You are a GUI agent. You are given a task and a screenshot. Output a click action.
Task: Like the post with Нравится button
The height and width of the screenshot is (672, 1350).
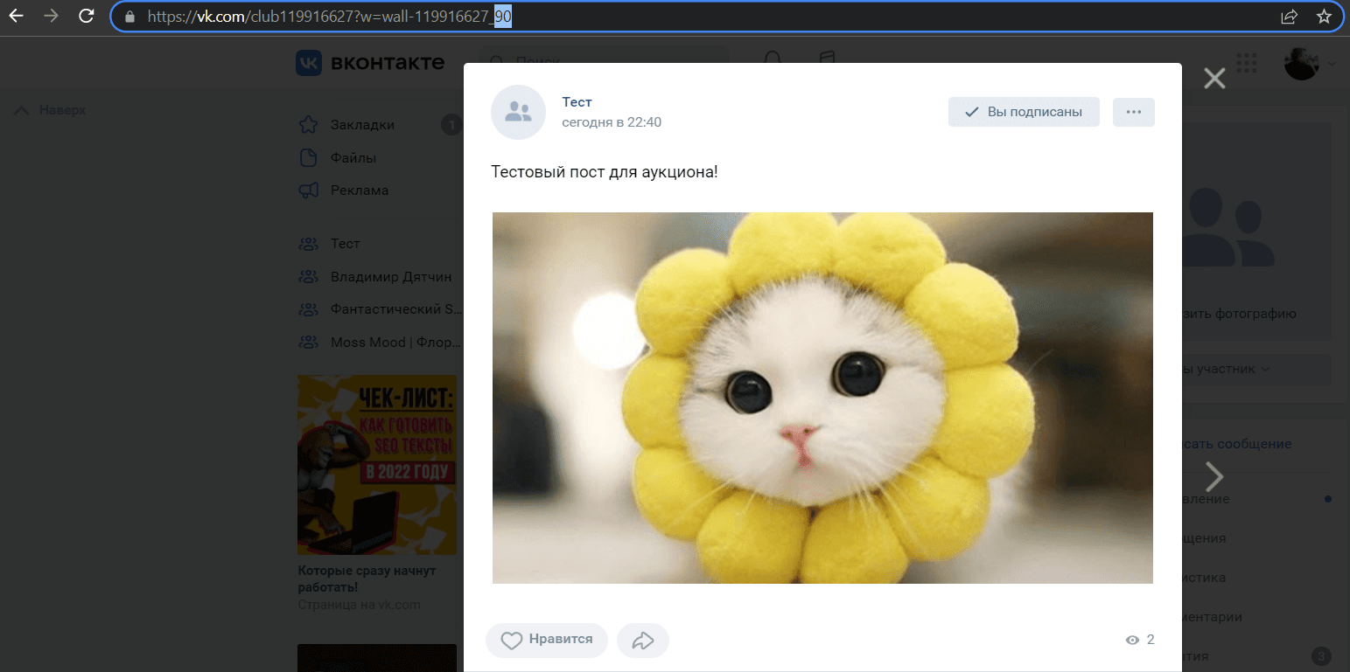click(x=546, y=640)
